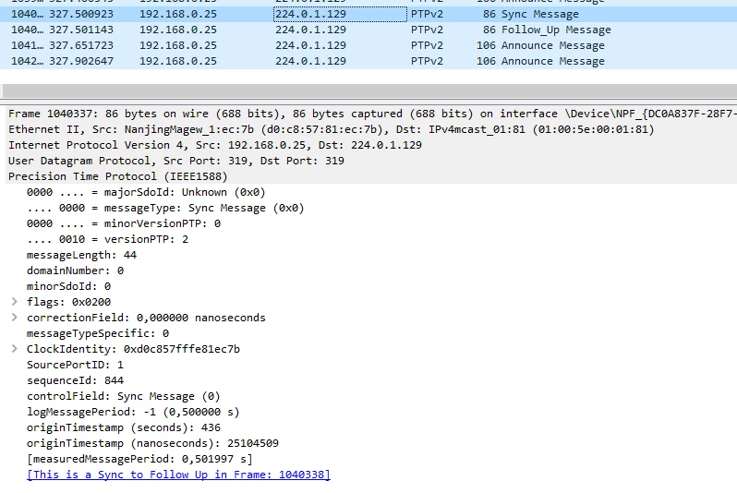Select the messageTypeSpecific: 0 field

click(x=98, y=333)
